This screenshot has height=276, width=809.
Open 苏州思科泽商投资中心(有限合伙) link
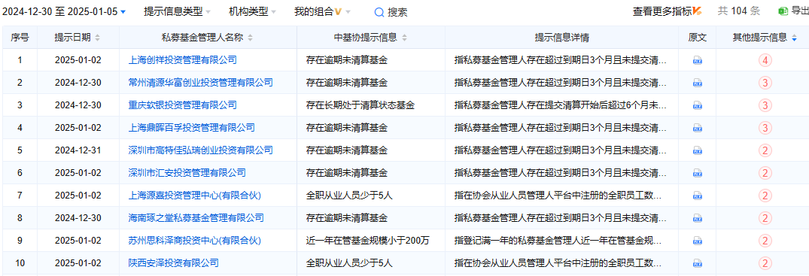pyautogui.click(x=195, y=241)
